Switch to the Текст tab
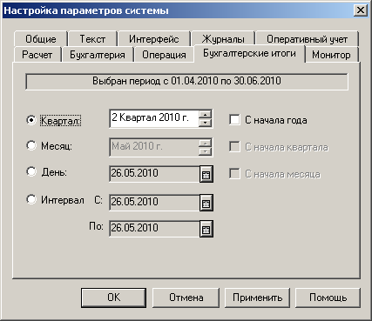The width and height of the screenshot is (372, 321). tap(92, 38)
